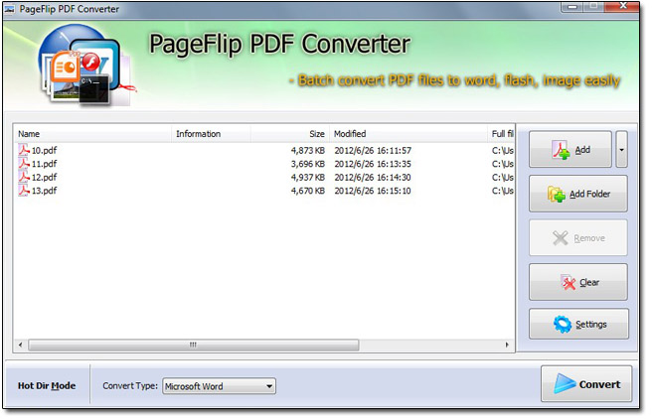Click the date 2012/6/26 16:13:35
The image size is (652, 419).
pyautogui.click(x=373, y=164)
